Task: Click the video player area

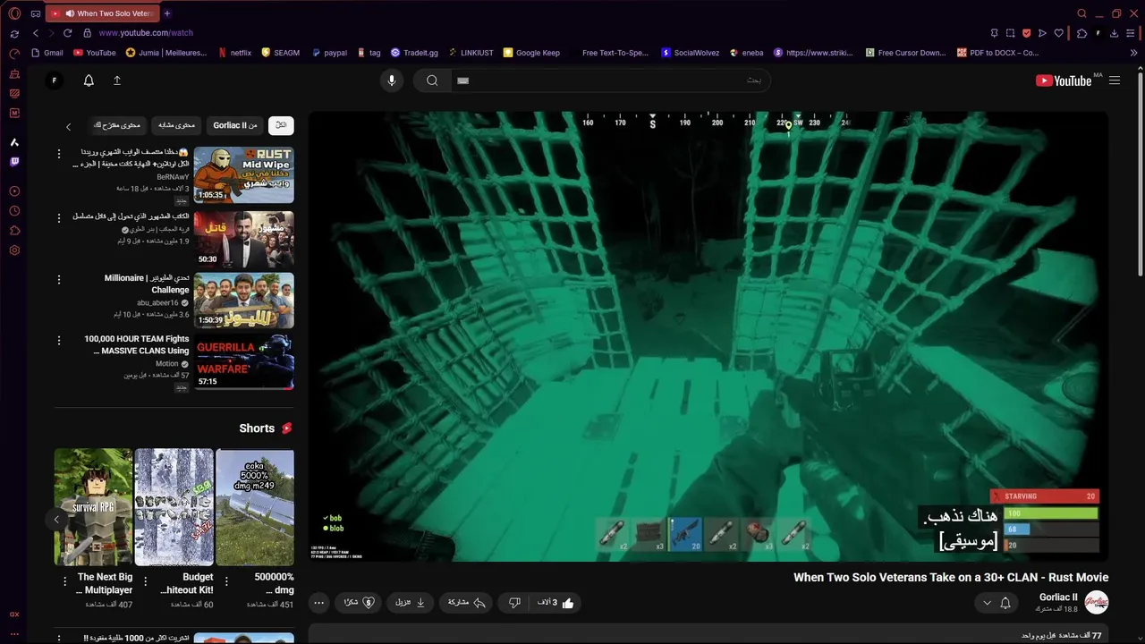Action: click(708, 336)
